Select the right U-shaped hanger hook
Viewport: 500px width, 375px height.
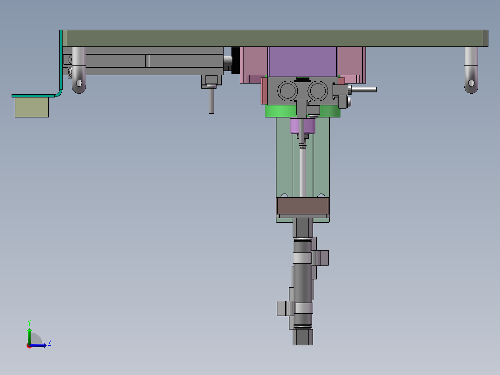click(x=471, y=70)
